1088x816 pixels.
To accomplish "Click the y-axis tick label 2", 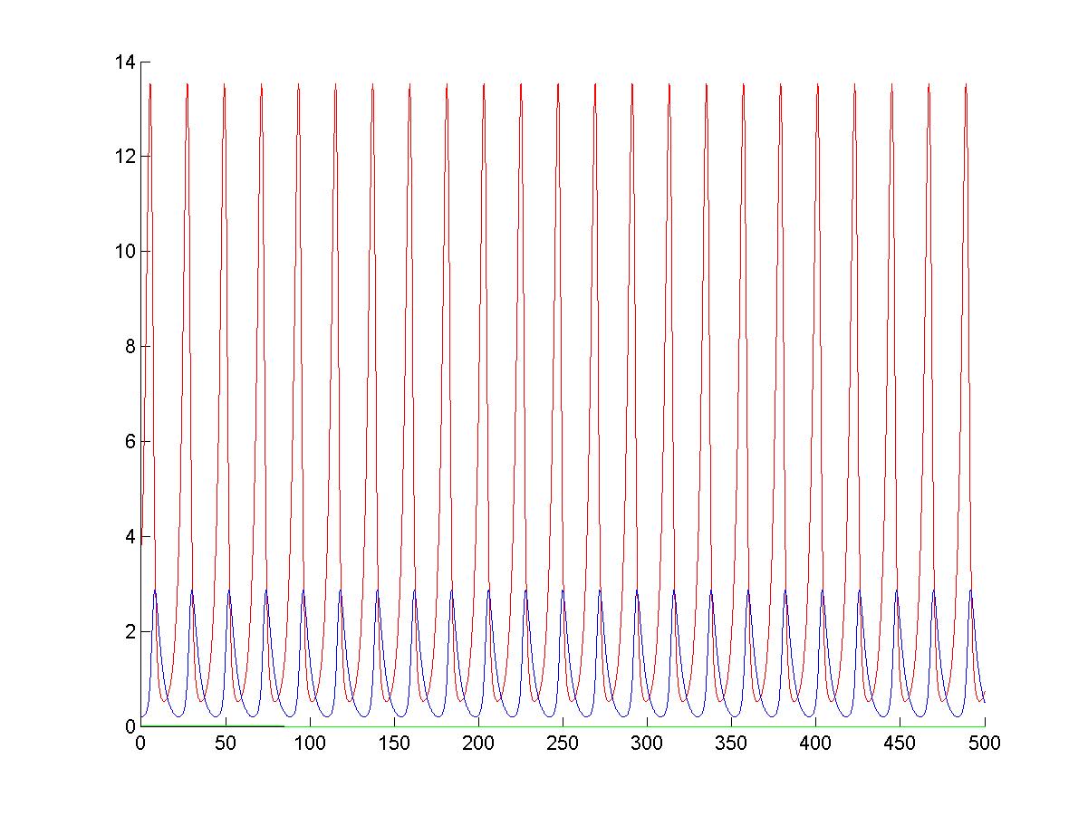I will click(x=130, y=632).
